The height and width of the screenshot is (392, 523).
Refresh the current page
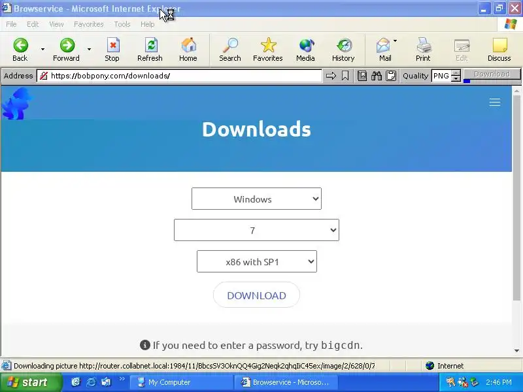click(x=150, y=50)
